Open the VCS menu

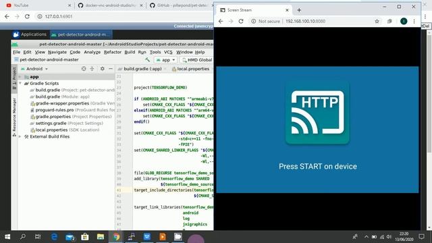click(x=168, y=52)
